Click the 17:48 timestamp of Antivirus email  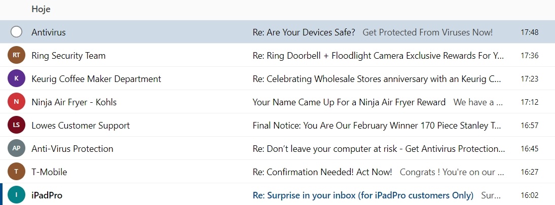(529, 32)
